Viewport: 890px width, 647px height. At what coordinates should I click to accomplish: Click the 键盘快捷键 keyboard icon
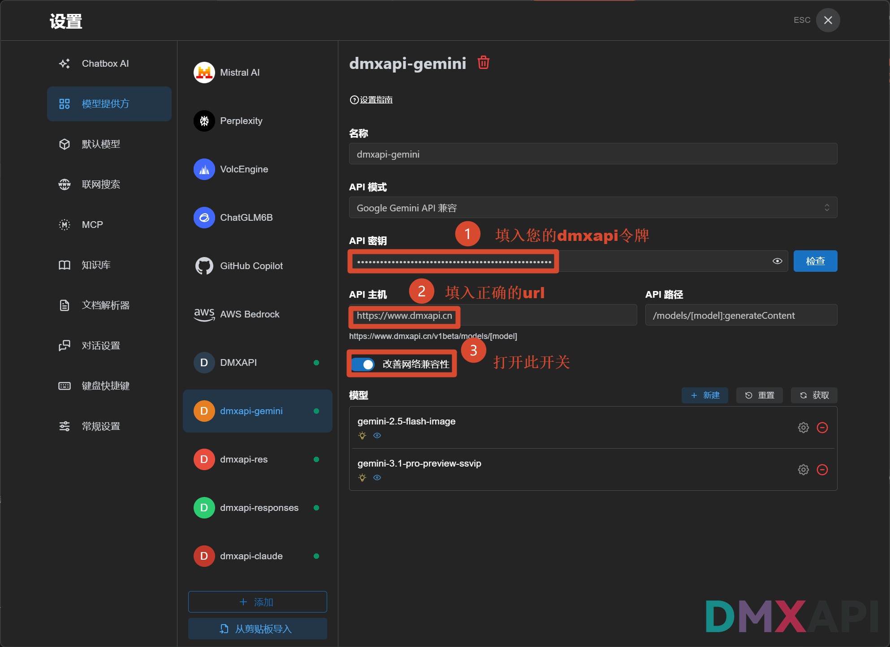(x=65, y=386)
